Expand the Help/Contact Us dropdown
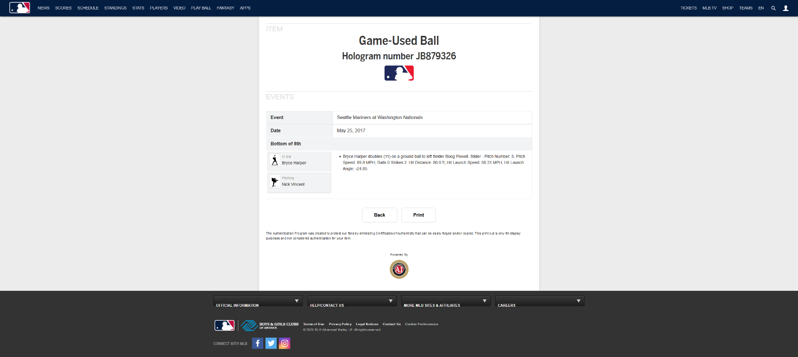This screenshot has width=798, height=357. coord(352,301)
